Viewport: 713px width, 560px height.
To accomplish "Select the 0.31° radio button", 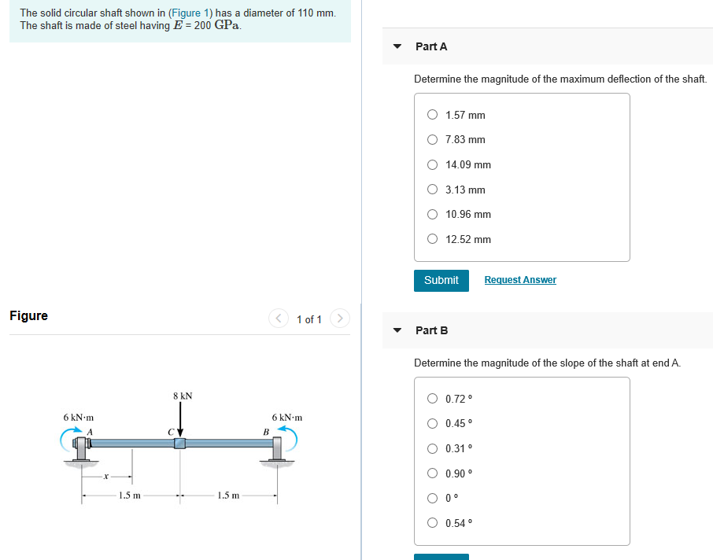I will [432, 448].
